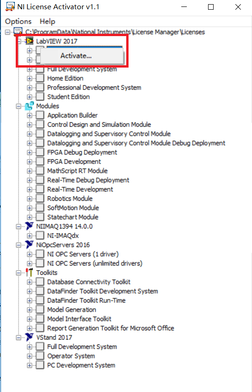Enable the Database Connectivity Toolkit checkbox

(x=40, y=282)
